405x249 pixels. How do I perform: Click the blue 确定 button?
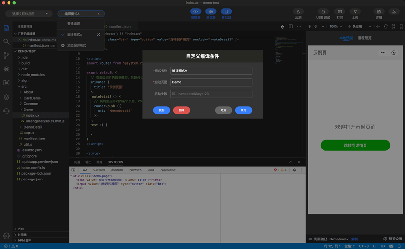tap(243, 110)
